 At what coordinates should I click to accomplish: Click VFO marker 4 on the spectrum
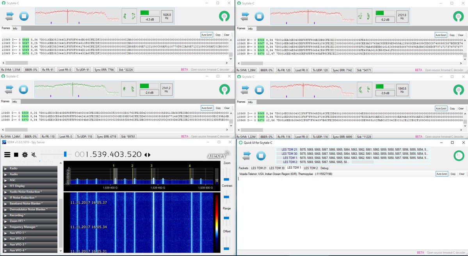190,166
